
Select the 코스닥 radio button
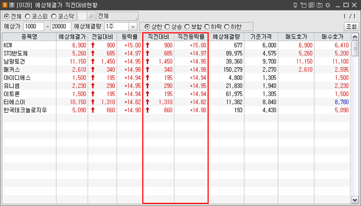[54, 16]
